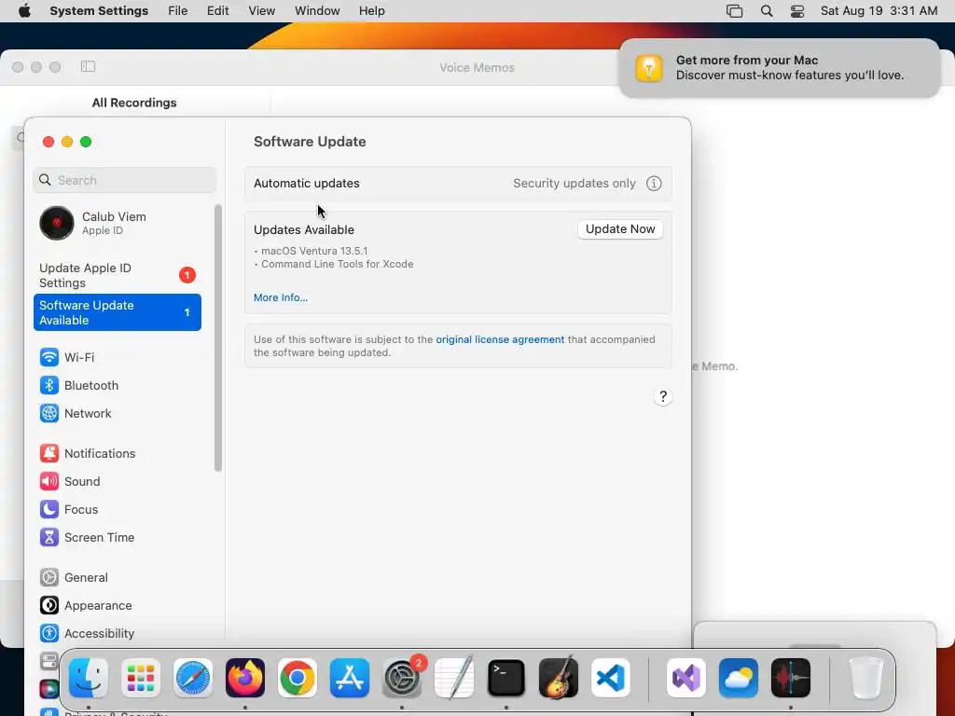Open Spotlight search in menu bar
Image resolution: width=955 pixels, height=716 pixels.
[767, 11]
